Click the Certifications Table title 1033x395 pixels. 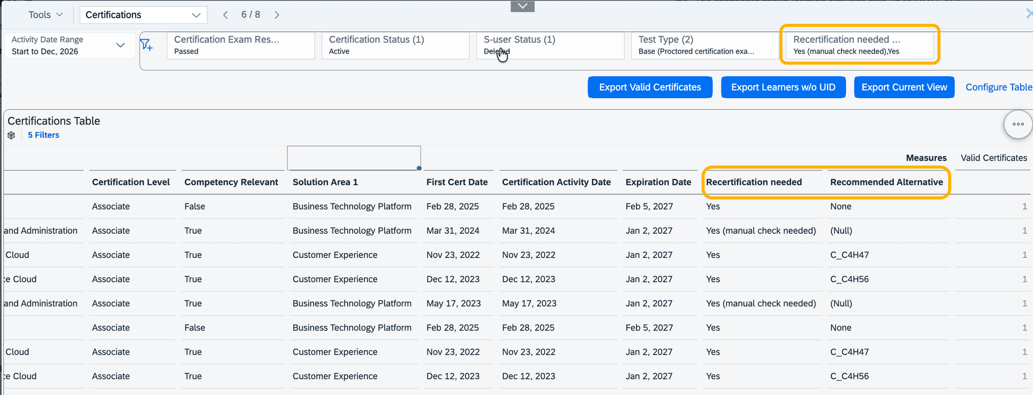54,121
